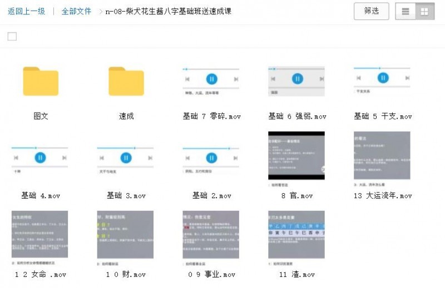Previous track icon on 基础 3.mov

point(102,158)
